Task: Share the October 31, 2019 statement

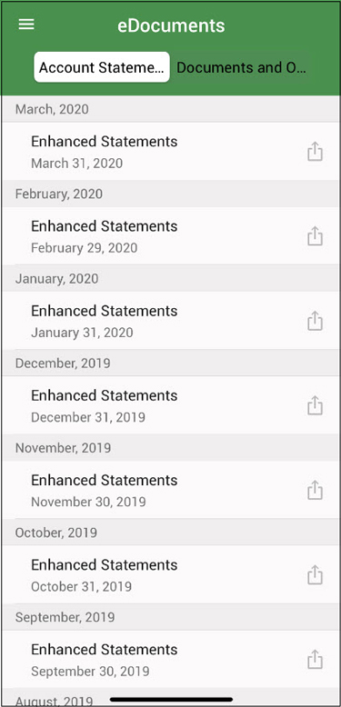Action: pos(315,575)
